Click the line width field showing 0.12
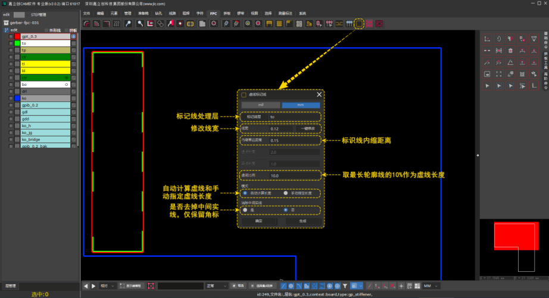 click(281, 129)
